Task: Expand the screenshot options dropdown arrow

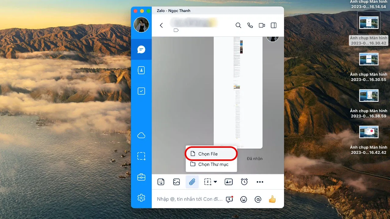Action: click(215, 182)
